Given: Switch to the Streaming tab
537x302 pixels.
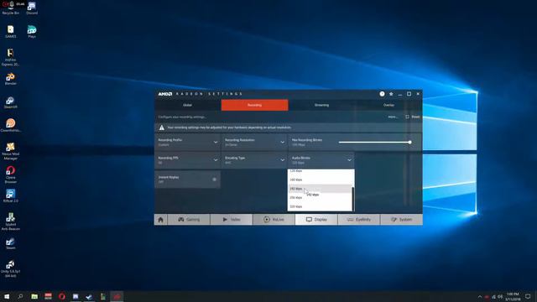Looking at the screenshot, I should click(x=321, y=105).
